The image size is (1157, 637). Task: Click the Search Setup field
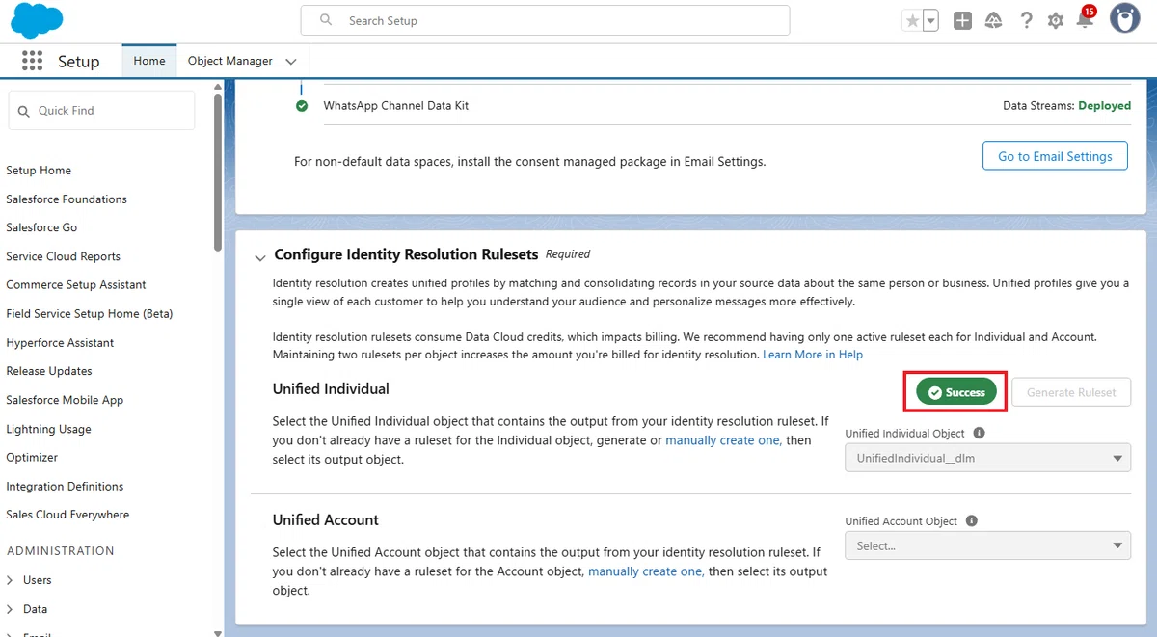click(545, 20)
